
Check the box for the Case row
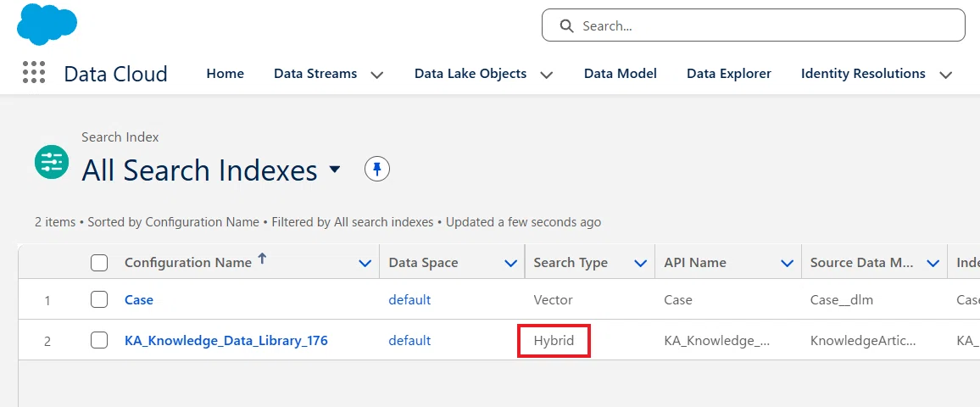pos(98,299)
